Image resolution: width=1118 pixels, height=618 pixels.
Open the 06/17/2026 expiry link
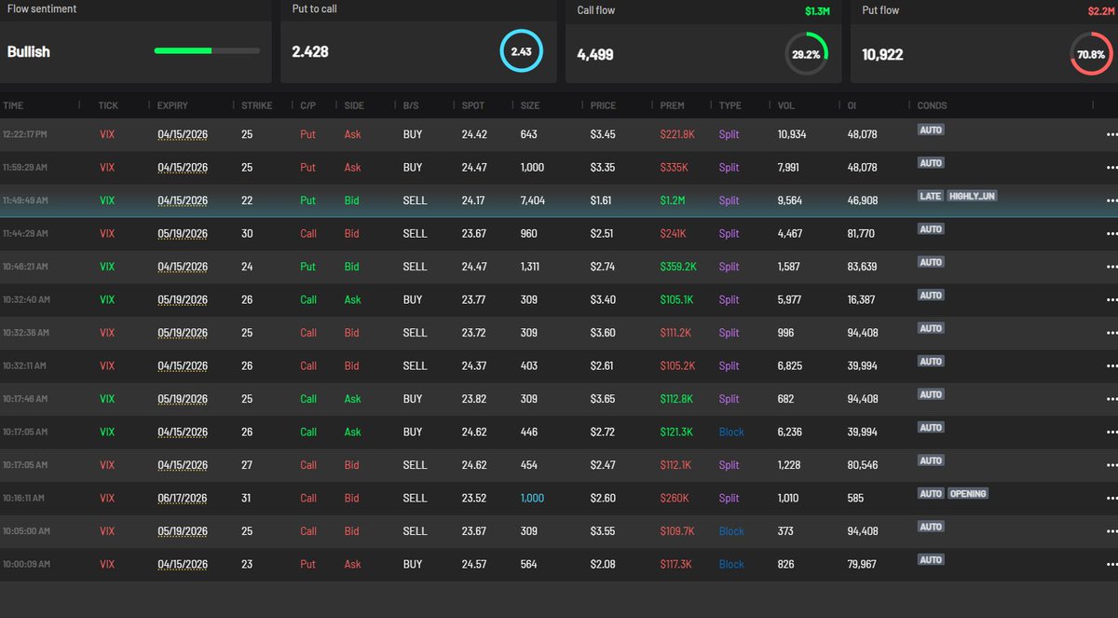[x=182, y=499]
